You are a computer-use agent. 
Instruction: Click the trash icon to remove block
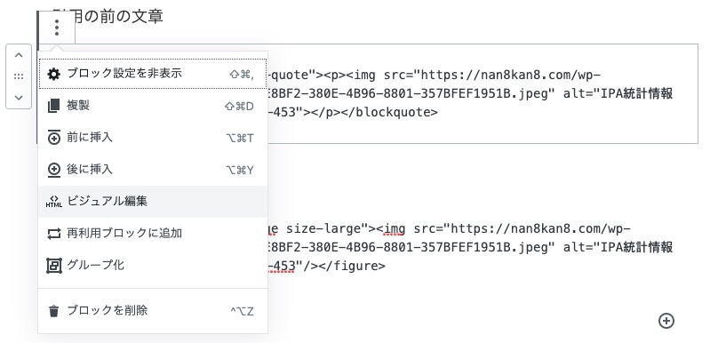click(x=54, y=311)
